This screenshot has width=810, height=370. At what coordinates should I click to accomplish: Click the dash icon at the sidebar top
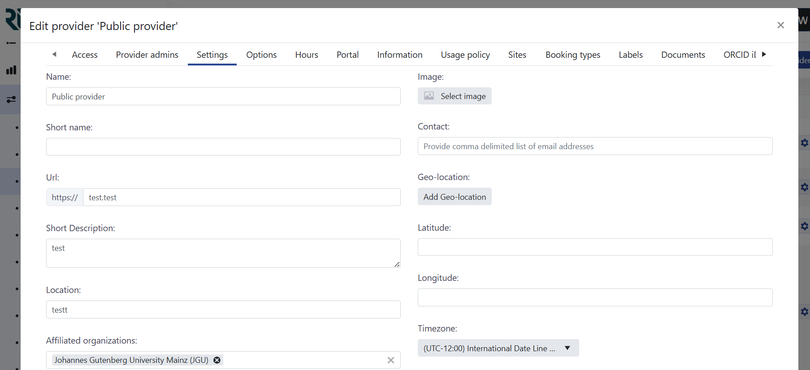(x=11, y=43)
